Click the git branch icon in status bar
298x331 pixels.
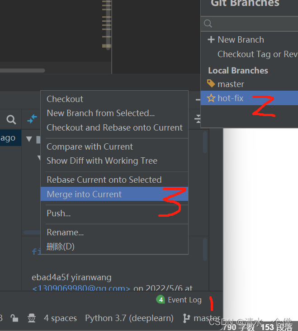coord(187,318)
